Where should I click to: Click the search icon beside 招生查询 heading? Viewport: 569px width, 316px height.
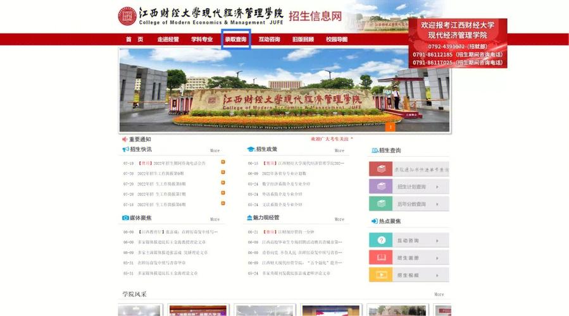click(375, 150)
